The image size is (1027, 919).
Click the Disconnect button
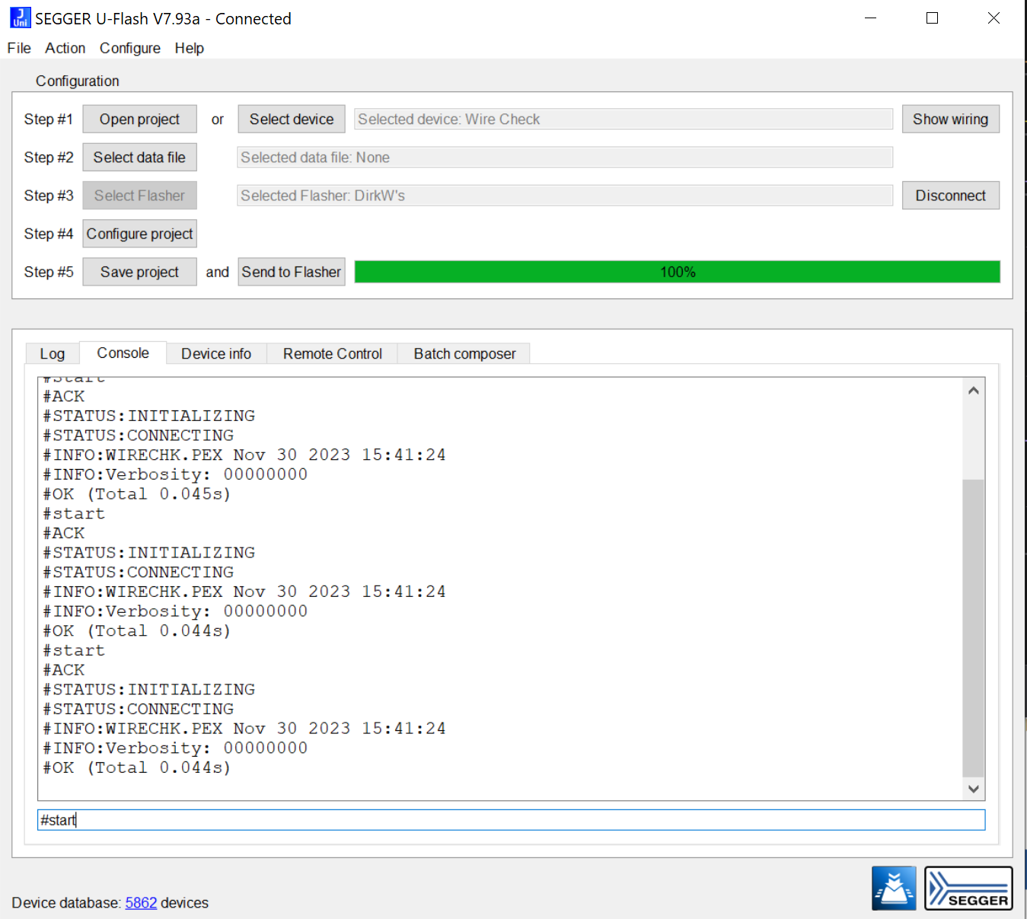click(x=951, y=196)
